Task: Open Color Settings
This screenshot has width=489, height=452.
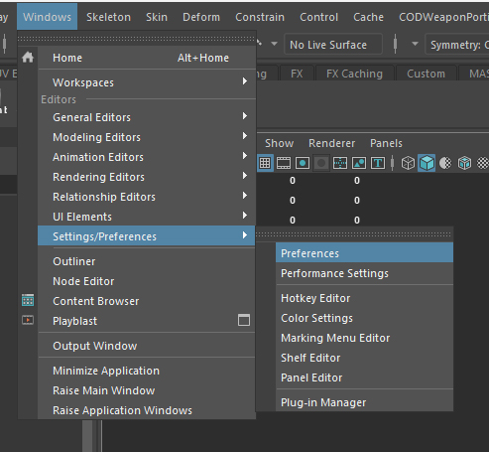Action: (x=364, y=318)
